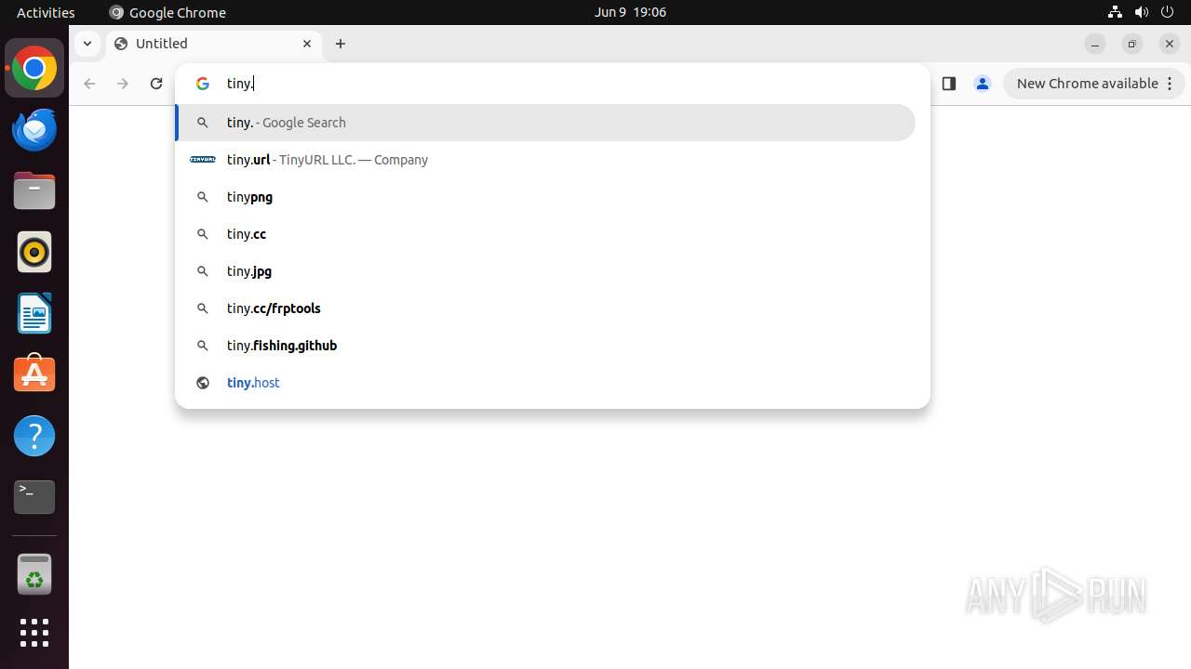
Task: Select the tiny.url TinyURL LLC suggestion
Action: pyautogui.click(x=545, y=160)
